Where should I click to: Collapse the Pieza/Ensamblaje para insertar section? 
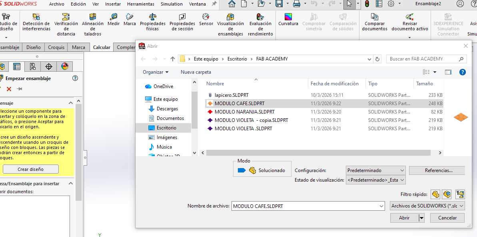(71, 183)
